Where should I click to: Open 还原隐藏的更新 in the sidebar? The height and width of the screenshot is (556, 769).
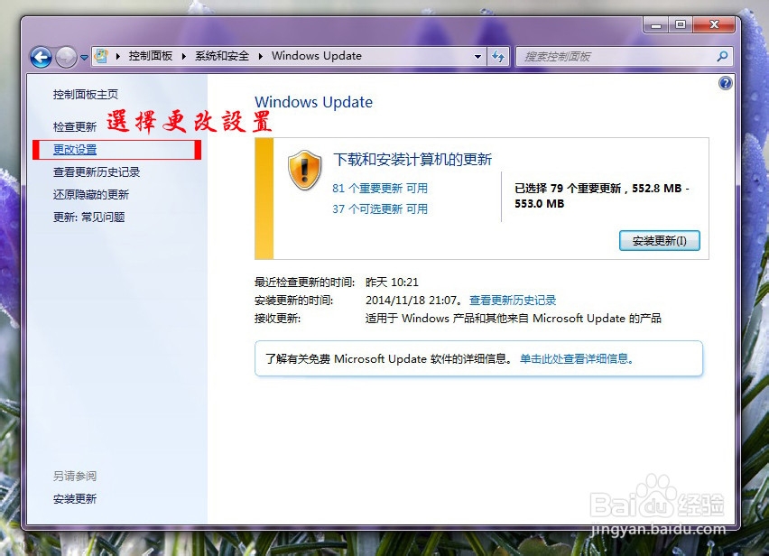coord(91,195)
